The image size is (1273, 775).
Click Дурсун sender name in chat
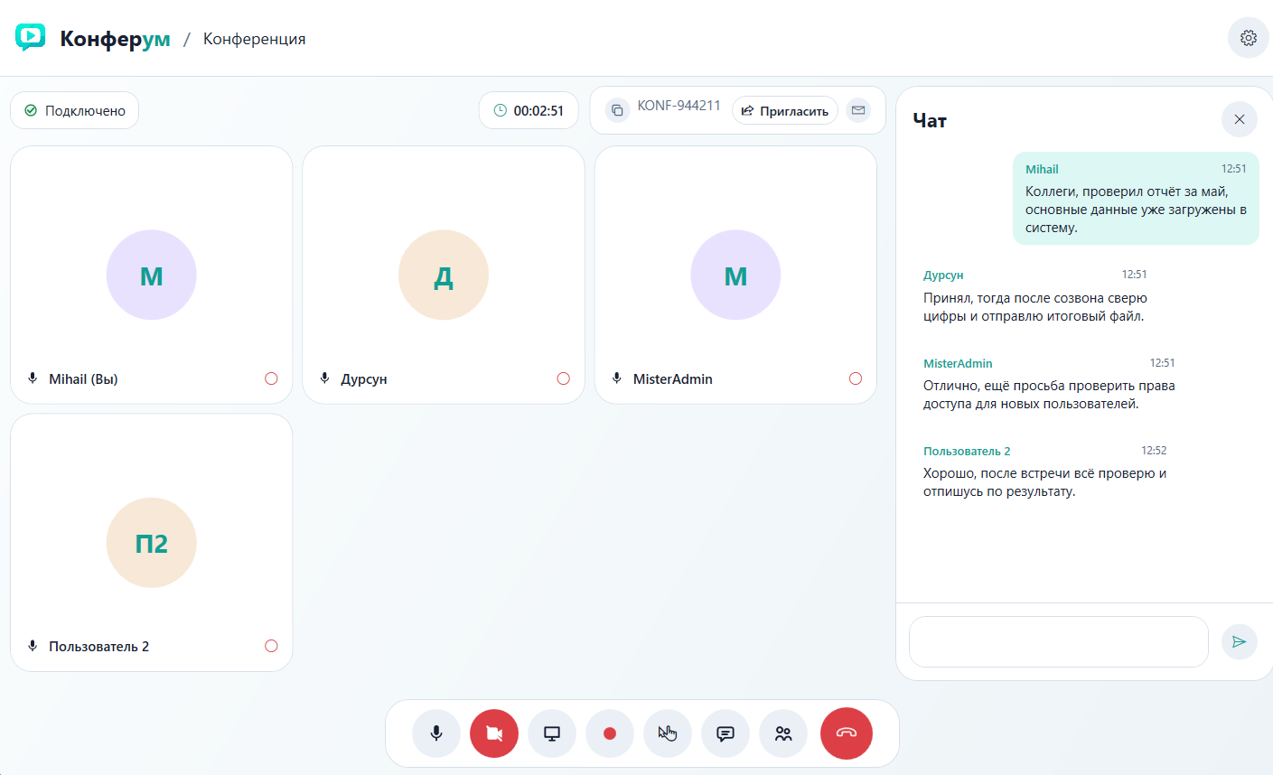[x=943, y=275]
